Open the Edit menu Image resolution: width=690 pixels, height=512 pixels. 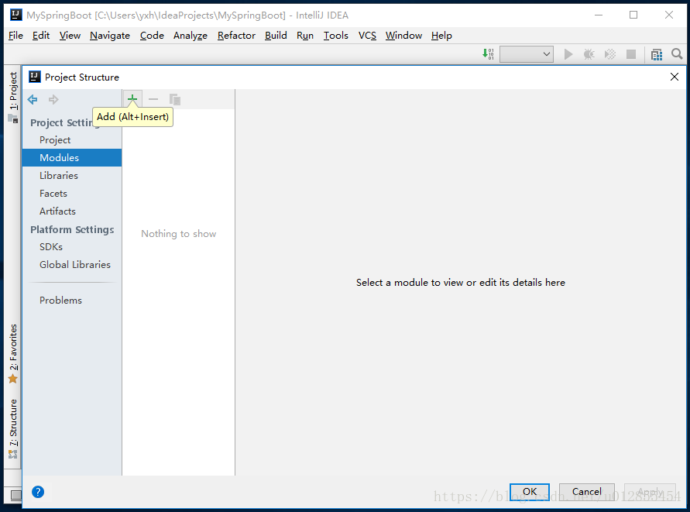coord(41,36)
